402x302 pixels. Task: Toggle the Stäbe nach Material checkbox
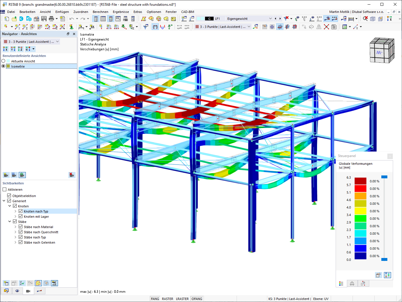click(x=20, y=227)
